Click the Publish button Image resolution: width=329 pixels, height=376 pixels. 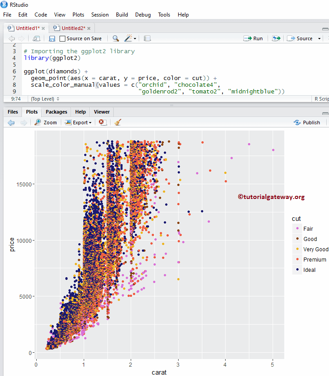[x=307, y=123]
